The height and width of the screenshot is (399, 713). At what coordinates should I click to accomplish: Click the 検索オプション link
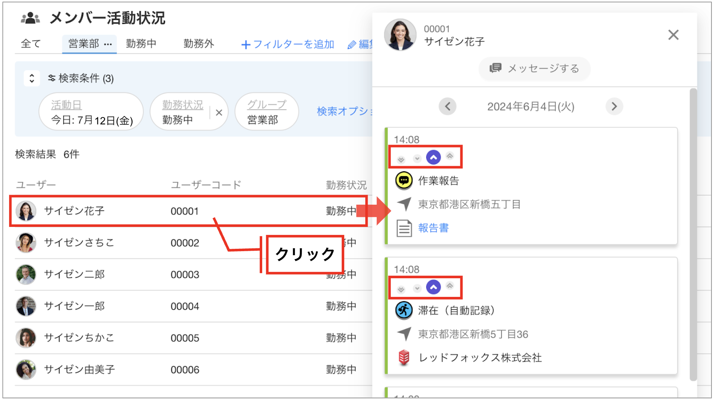(x=345, y=111)
